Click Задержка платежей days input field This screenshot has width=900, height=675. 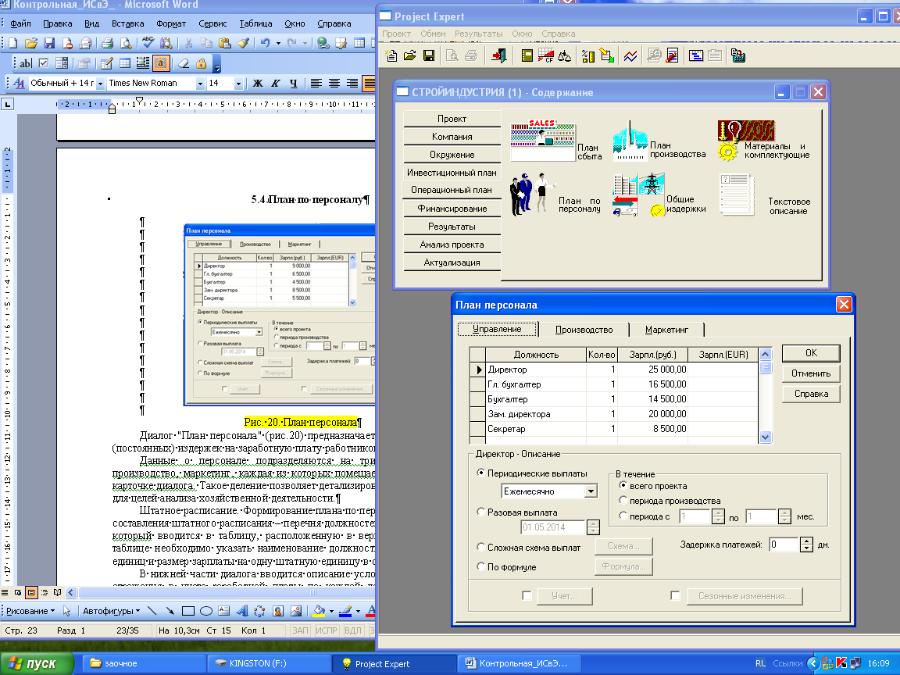click(x=784, y=544)
